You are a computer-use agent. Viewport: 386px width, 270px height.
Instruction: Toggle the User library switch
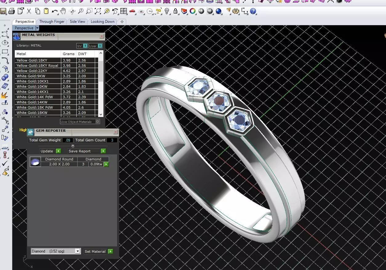tap(95, 46)
